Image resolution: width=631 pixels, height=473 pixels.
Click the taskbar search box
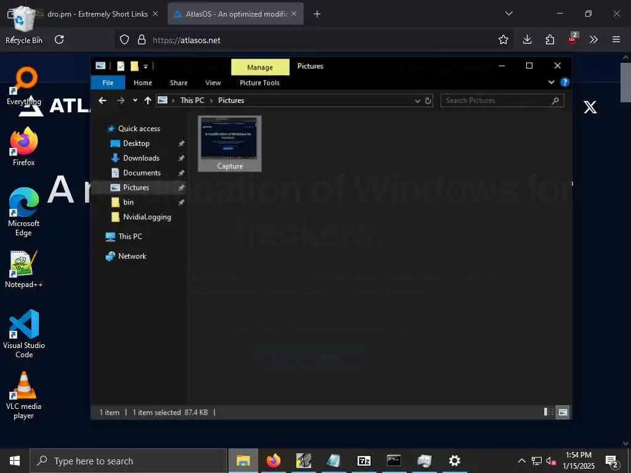pos(128,461)
